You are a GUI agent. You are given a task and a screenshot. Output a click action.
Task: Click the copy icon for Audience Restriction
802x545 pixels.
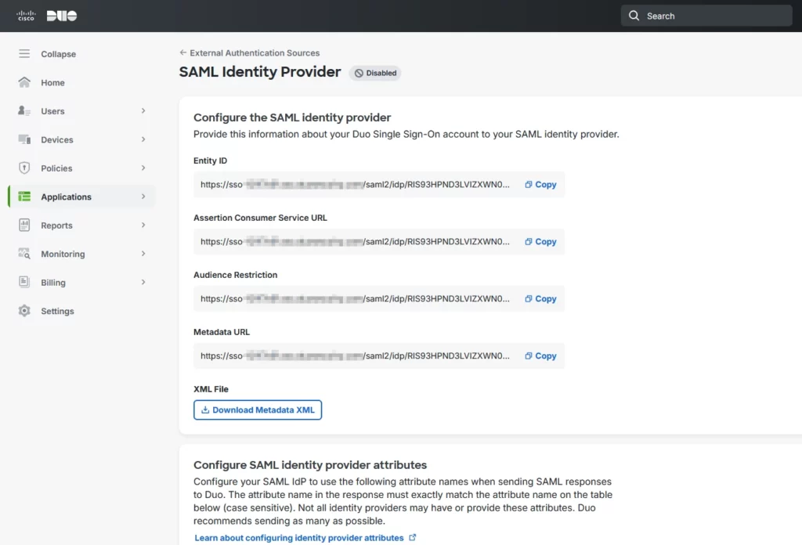[529, 299]
